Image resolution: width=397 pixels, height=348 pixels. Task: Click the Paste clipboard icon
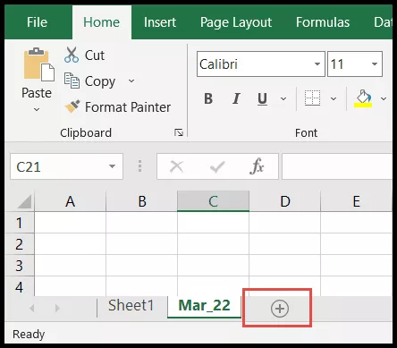38,64
